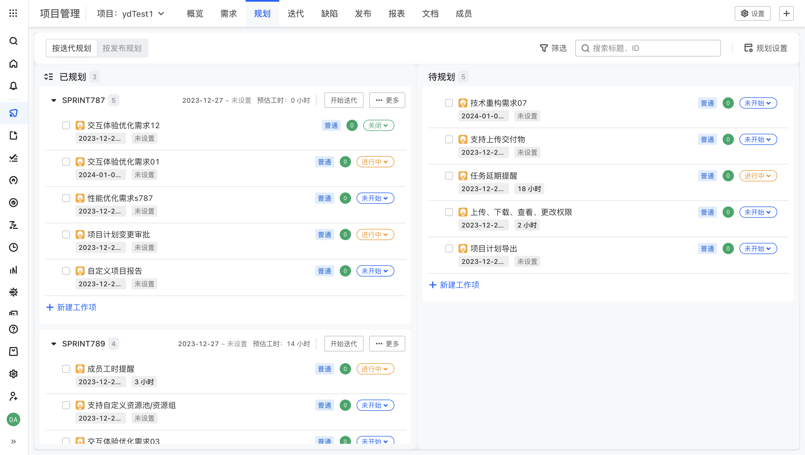Viewport: 805px width, 455px height.
Task: Open 未开始 status dropdown for 支持上传交付物
Action: [x=758, y=139]
